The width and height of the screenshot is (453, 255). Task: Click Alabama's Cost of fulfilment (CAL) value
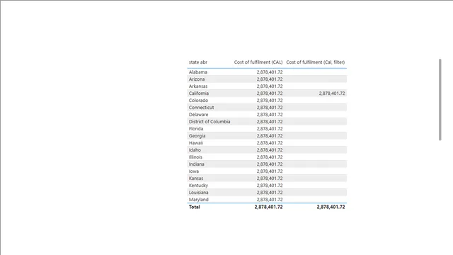[270, 72]
